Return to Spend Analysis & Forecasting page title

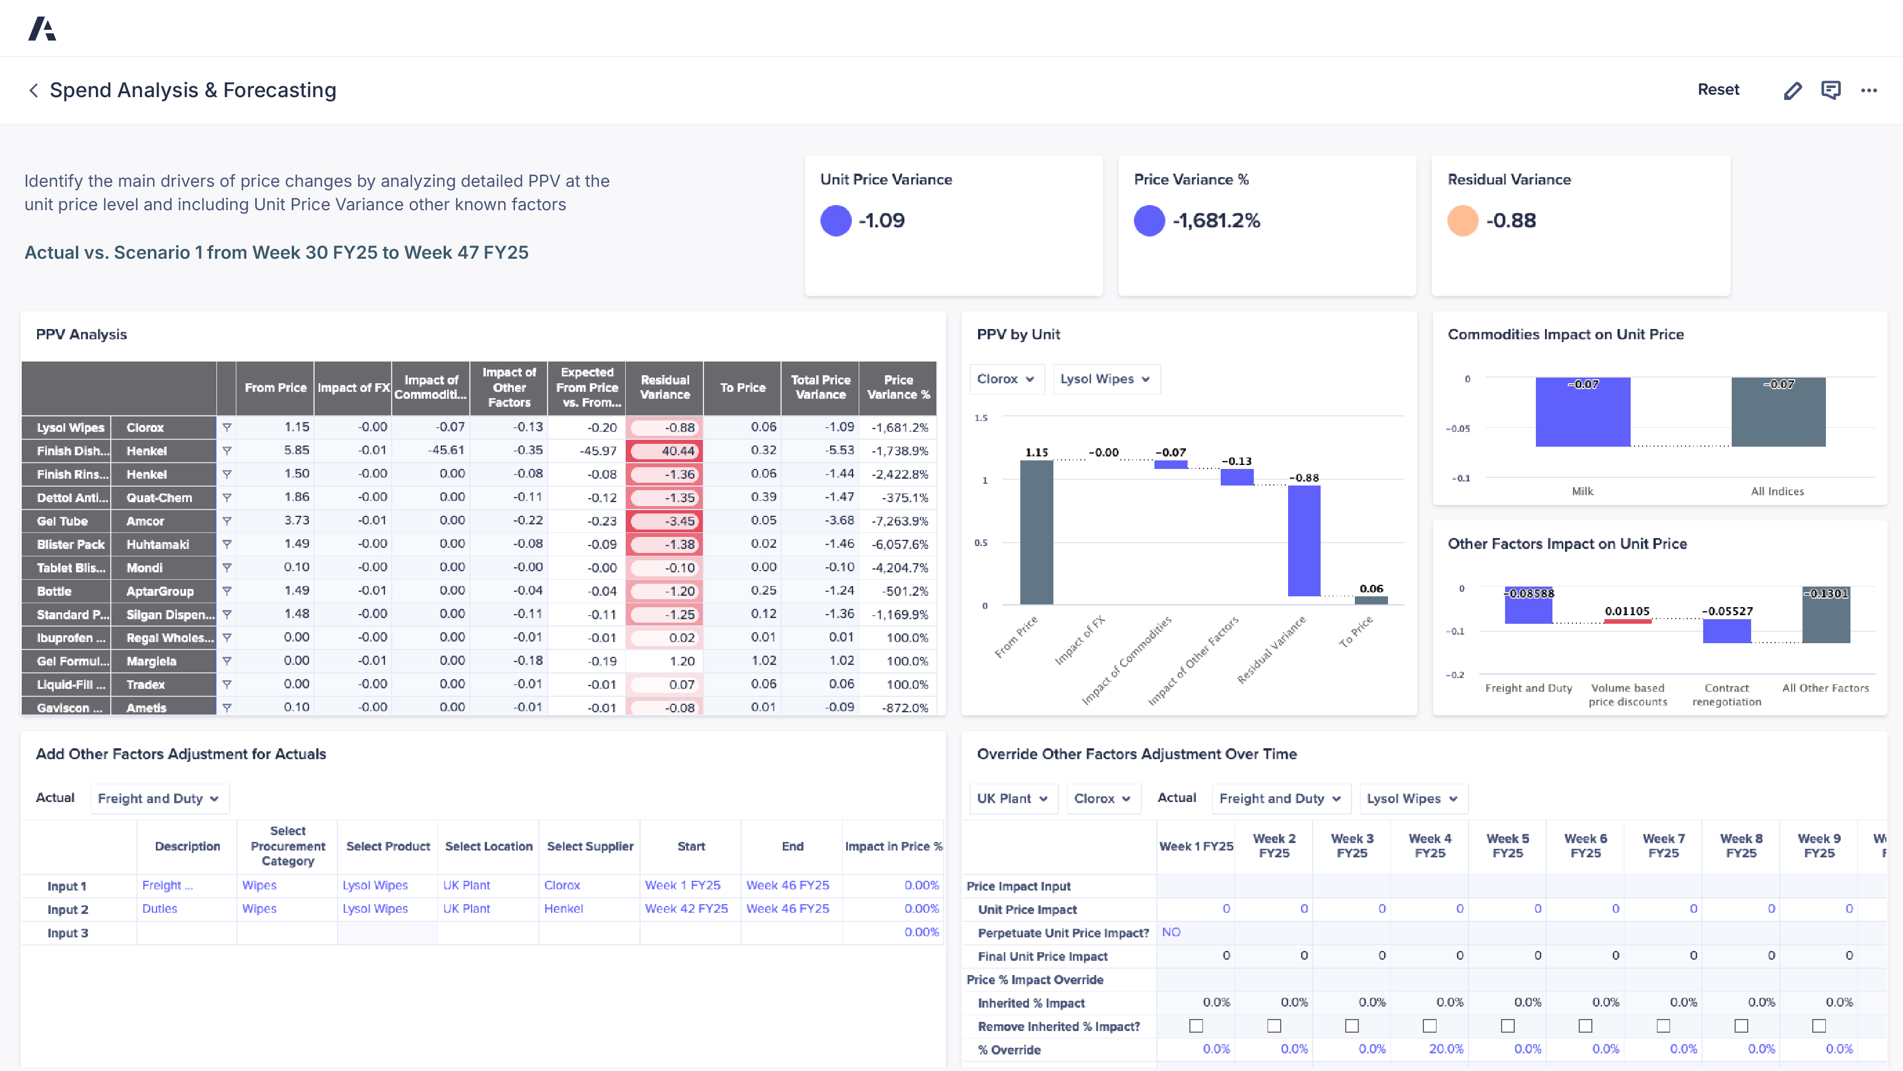[x=193, y=90]
